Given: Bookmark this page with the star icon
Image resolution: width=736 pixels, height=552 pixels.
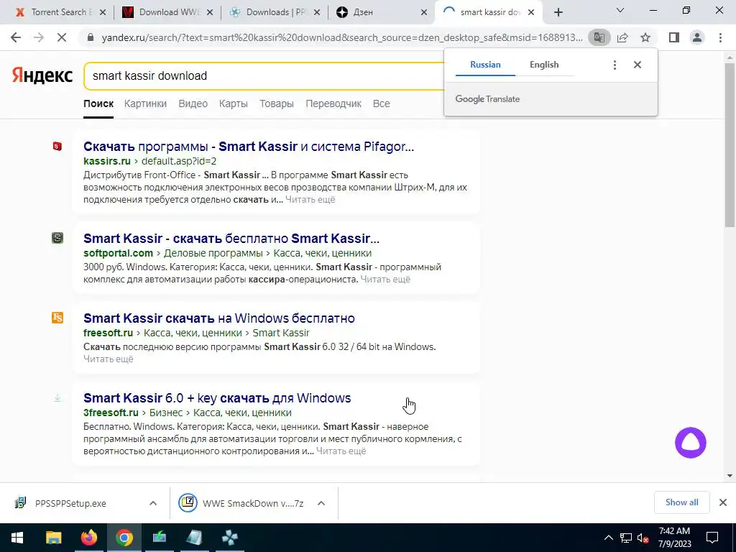Looking at the screenshot, I should (x=645, y=37).
